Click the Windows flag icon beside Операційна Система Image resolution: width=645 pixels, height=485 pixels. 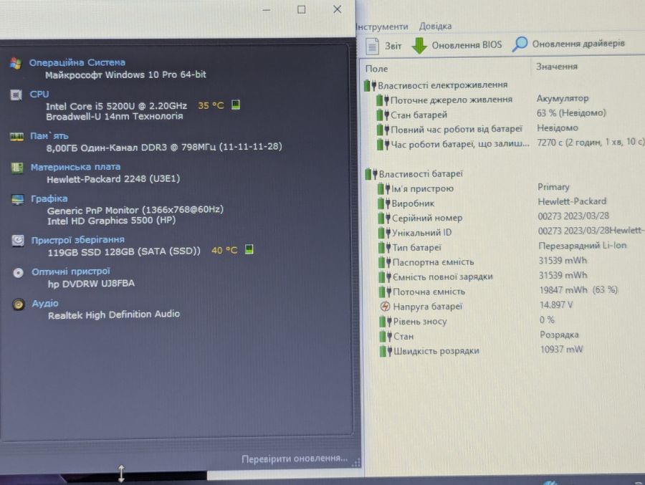pyautogui.click(x=16, y=63)
